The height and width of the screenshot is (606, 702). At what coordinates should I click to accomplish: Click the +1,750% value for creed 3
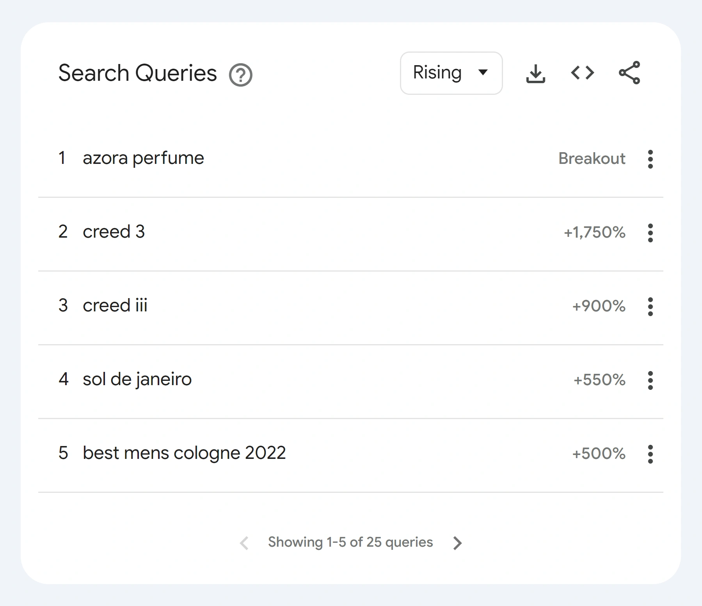(x=594, y=233)
